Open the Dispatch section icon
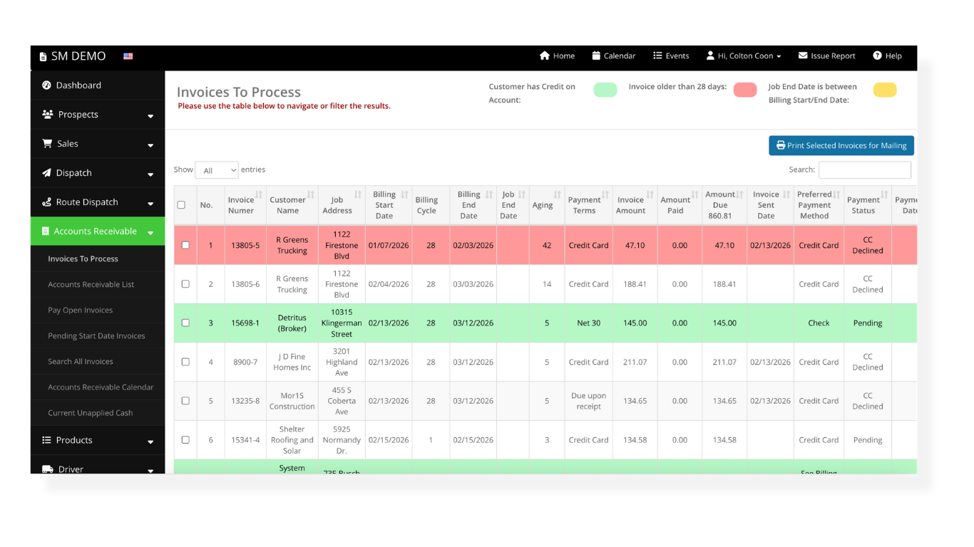The height and width of the screenshot is (547, 974). 46,172
